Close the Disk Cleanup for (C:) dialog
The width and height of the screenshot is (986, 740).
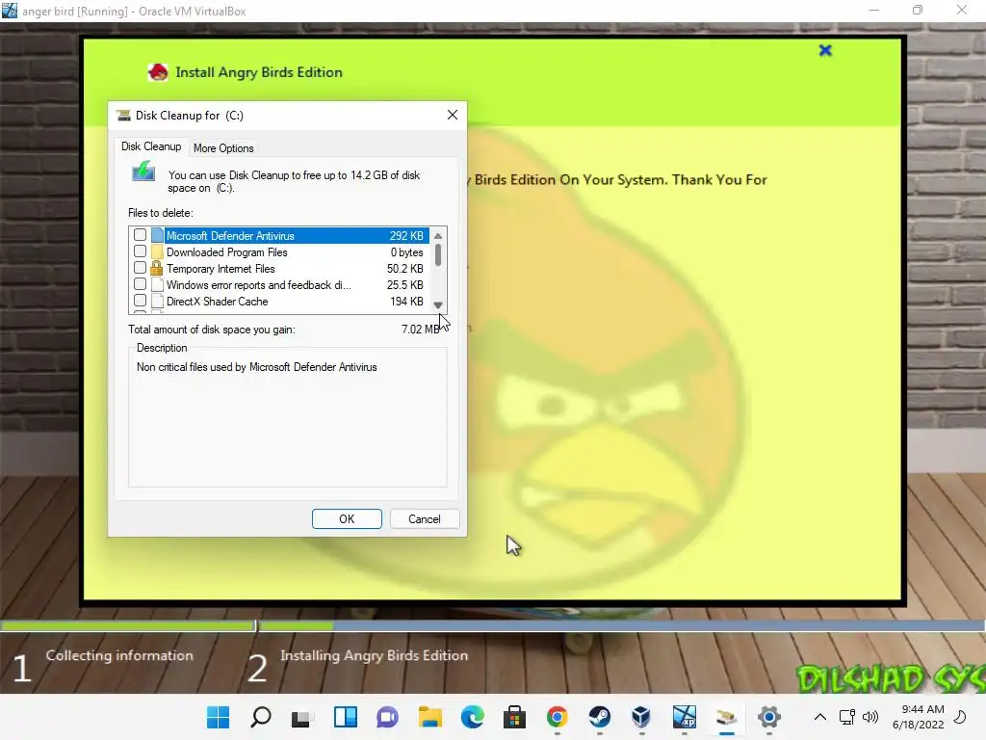coord(453,116)
